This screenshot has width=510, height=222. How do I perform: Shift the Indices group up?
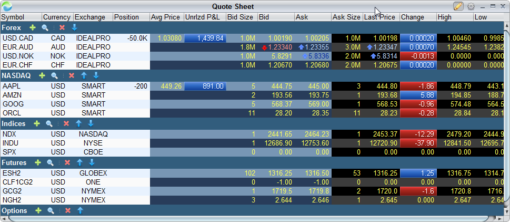pos(78,123)
